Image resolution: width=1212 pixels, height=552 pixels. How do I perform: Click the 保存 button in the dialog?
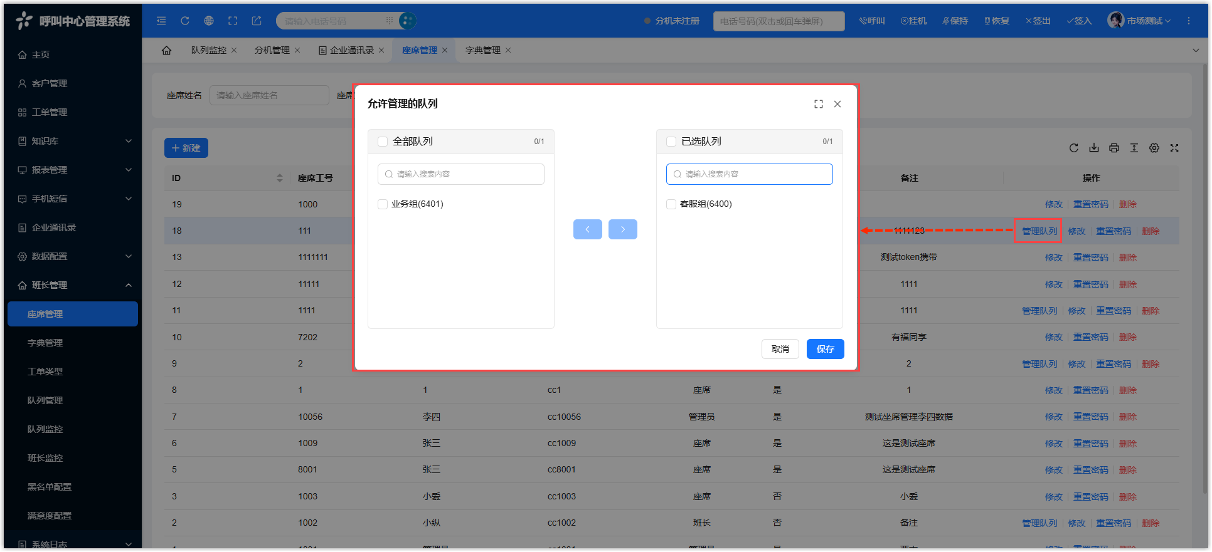825,349
